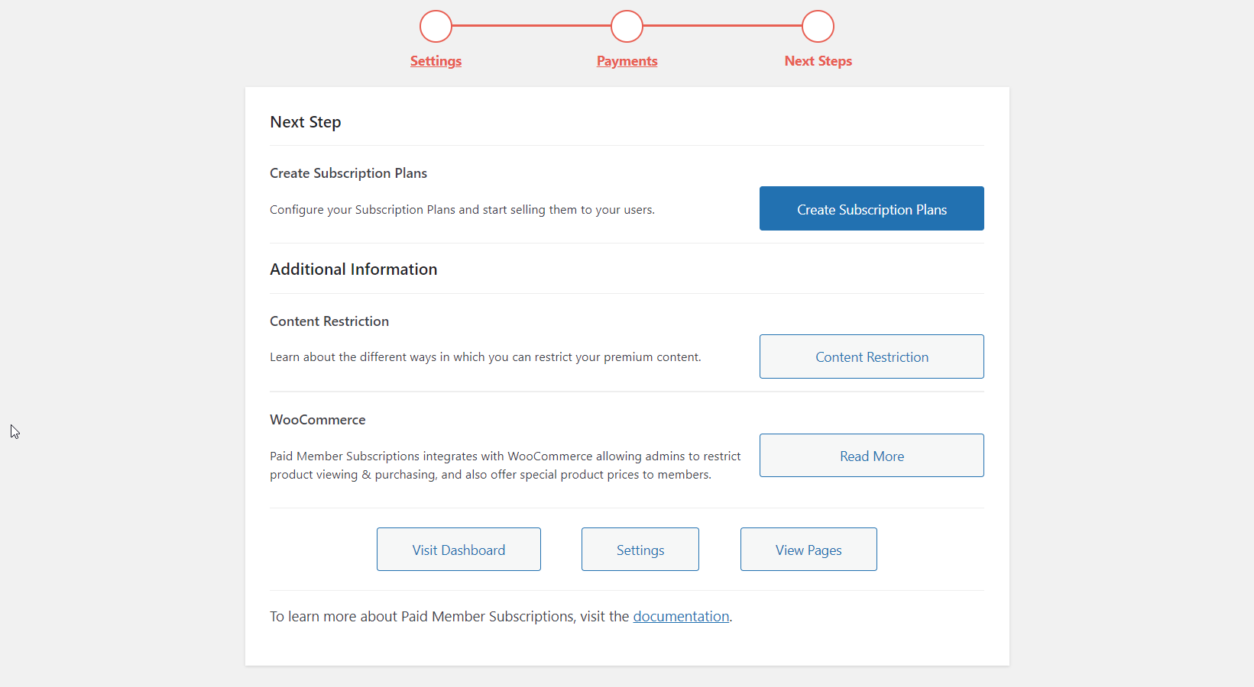Image resolution: width=1254 pixels, height=687 pixels.
Task: Click the Content Restriction section heading
Action: (x=329, y=321)
